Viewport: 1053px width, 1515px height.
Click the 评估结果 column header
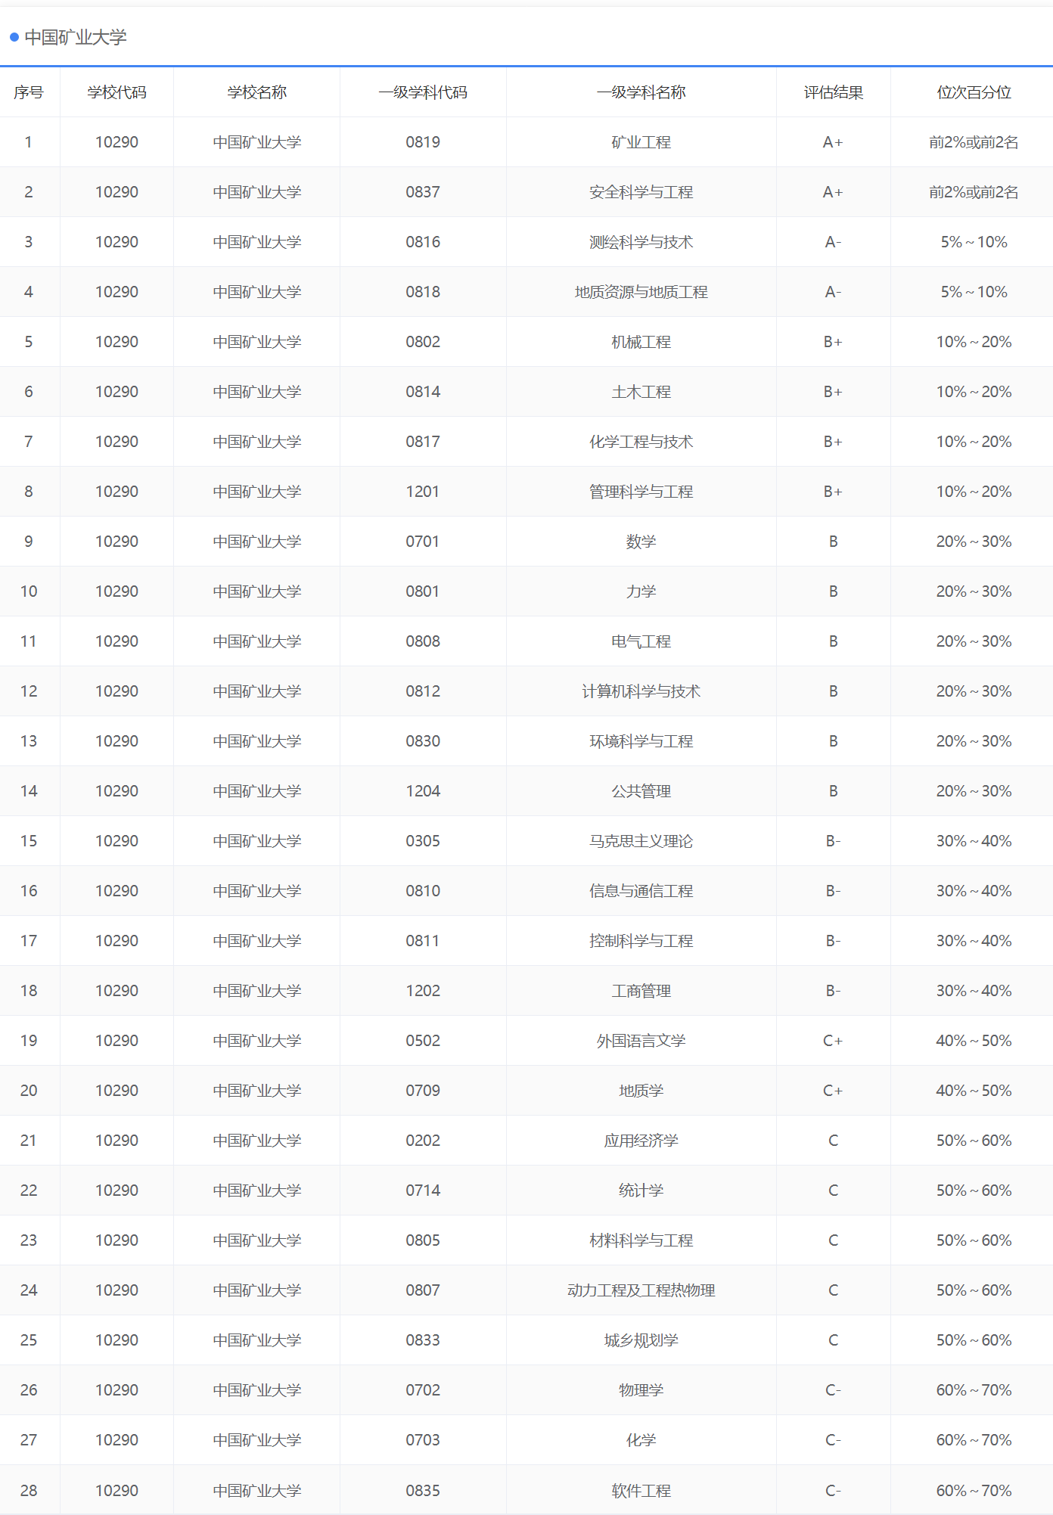pyautogui.click(x=833, y=92)
